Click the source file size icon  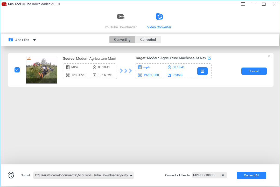click(x=95, y=75)
